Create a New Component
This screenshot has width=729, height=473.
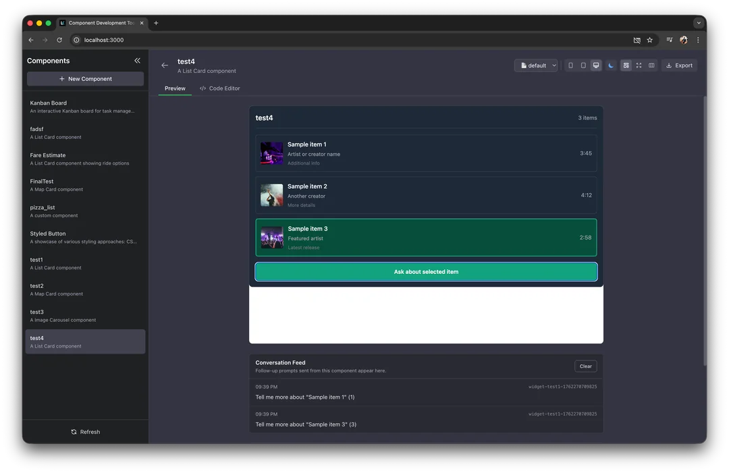(x=85, y=78)
